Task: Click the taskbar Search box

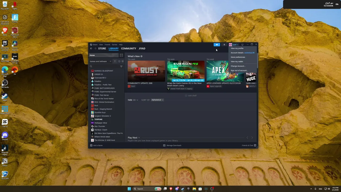Action: pos(147,189)
